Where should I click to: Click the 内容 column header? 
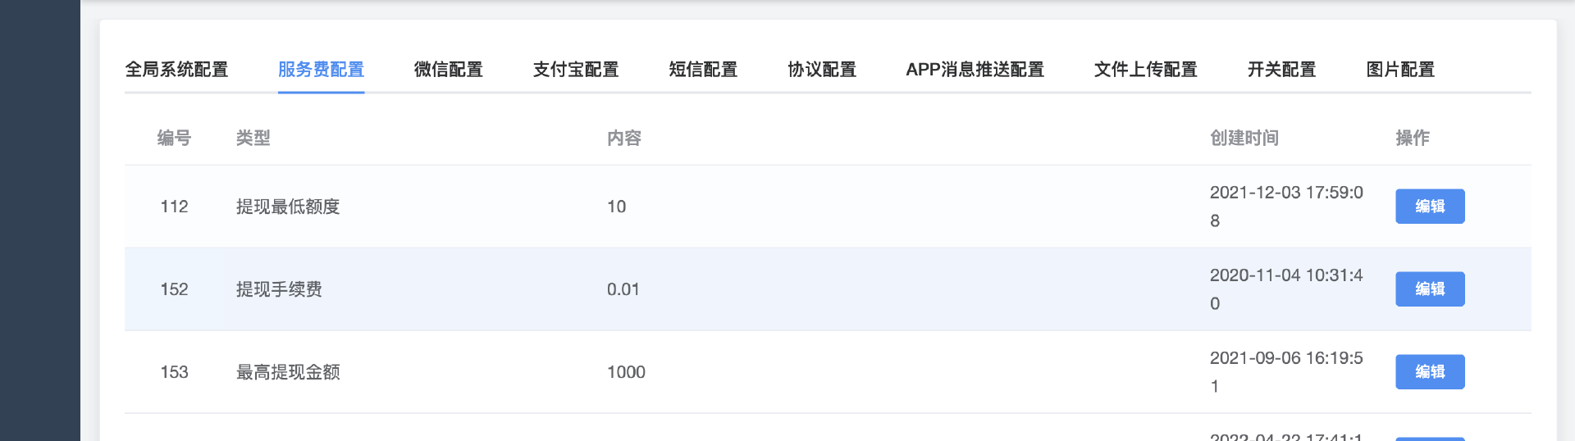[x=624, y=138]
